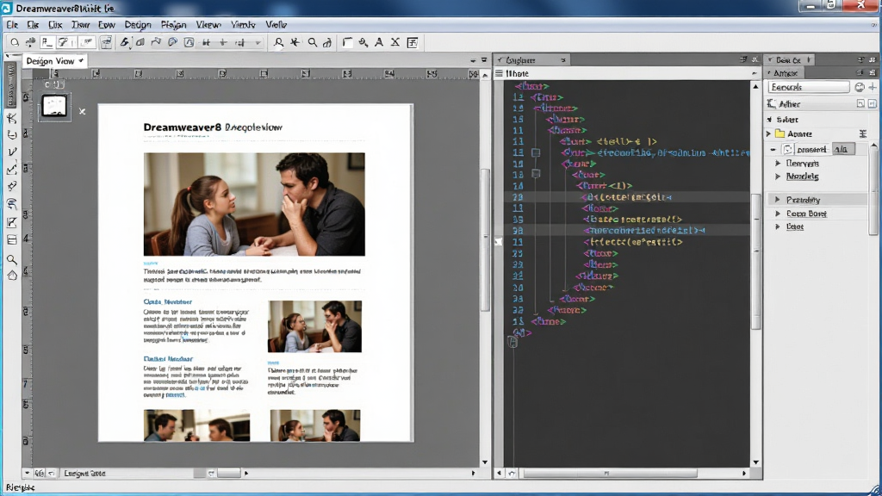
Task: Click the circle icon at toolbar start
Action: [15, 43]
